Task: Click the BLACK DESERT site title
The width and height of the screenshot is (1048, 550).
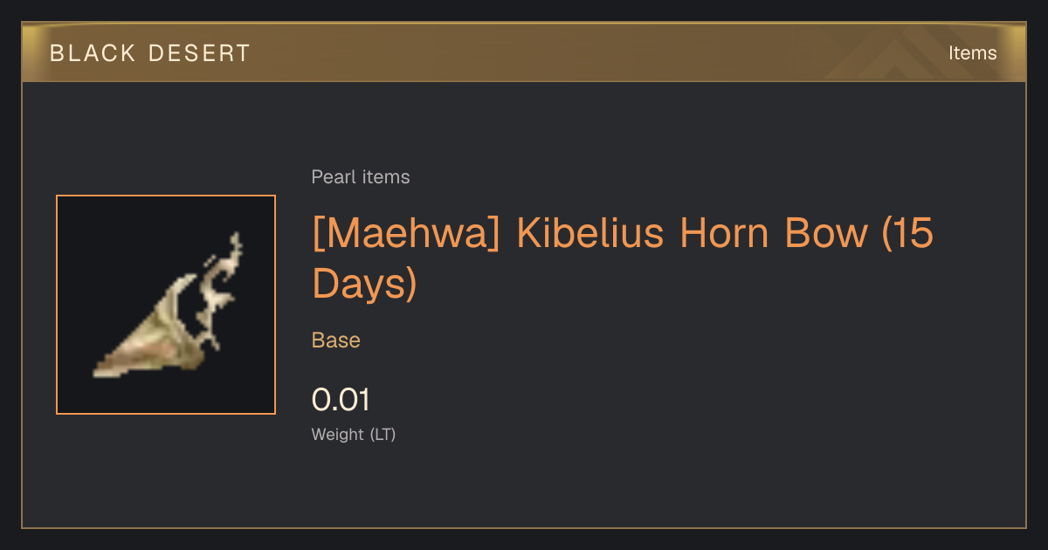Action: pos(150,53)
